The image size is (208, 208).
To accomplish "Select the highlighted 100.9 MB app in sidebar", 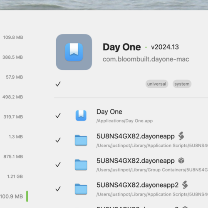I will point(12,196).
